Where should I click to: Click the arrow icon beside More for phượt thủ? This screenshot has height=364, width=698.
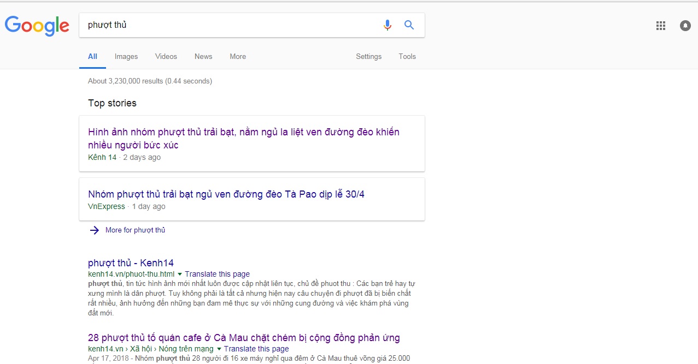95,230
